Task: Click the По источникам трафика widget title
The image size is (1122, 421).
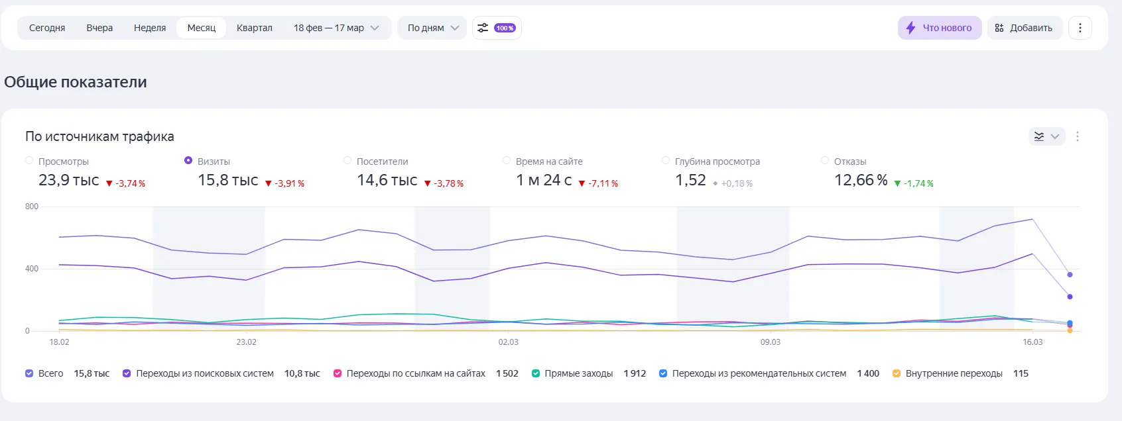Action: pyautogui.click(x=99, y=136)
